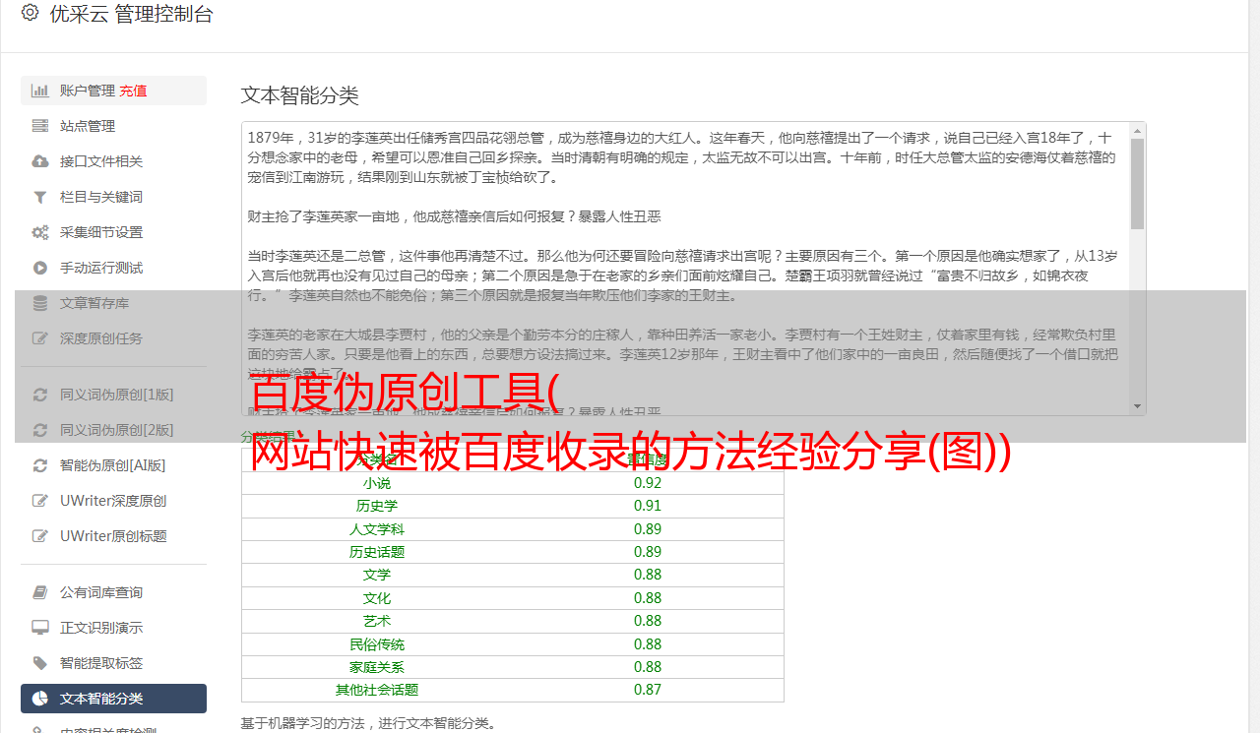
Task: Click the tag icon for 智能提取标签
Action: [x=40, y=663]
